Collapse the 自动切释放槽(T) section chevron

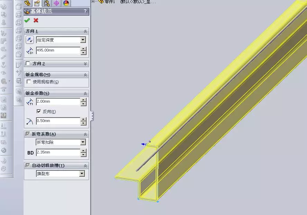click(85, 166)
